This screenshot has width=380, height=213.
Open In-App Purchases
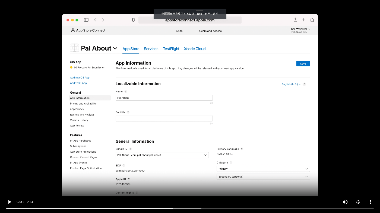[x=81, y=141]
